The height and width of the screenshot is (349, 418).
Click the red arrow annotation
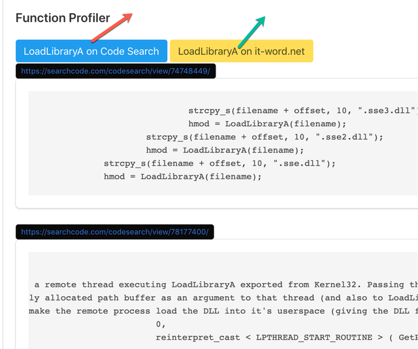point(112,27)
